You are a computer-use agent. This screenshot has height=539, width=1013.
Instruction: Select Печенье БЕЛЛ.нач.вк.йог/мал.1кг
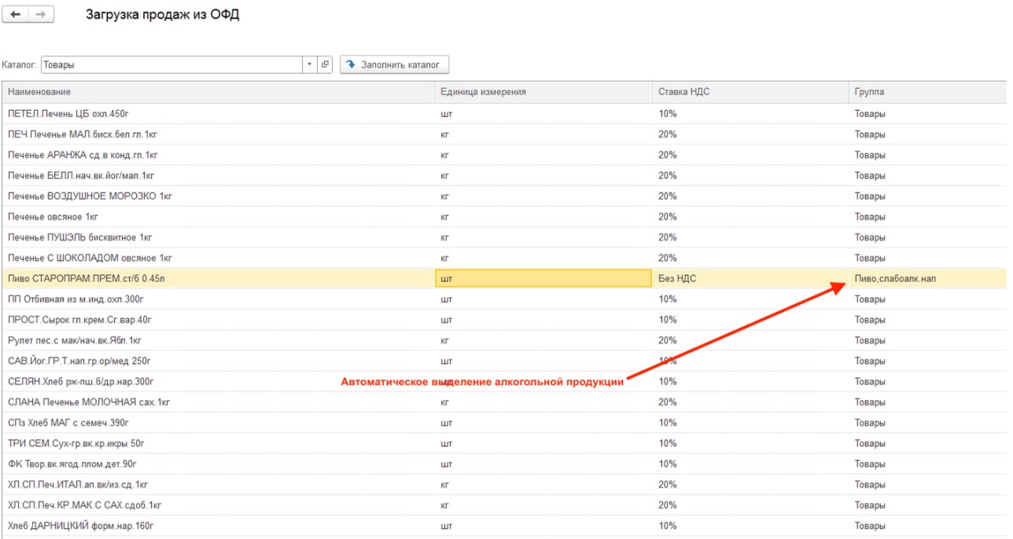click(x=504, y=175)
